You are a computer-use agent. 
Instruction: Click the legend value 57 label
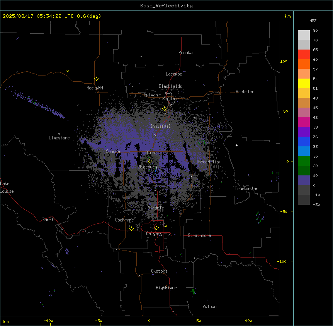(x=315, y=69)
